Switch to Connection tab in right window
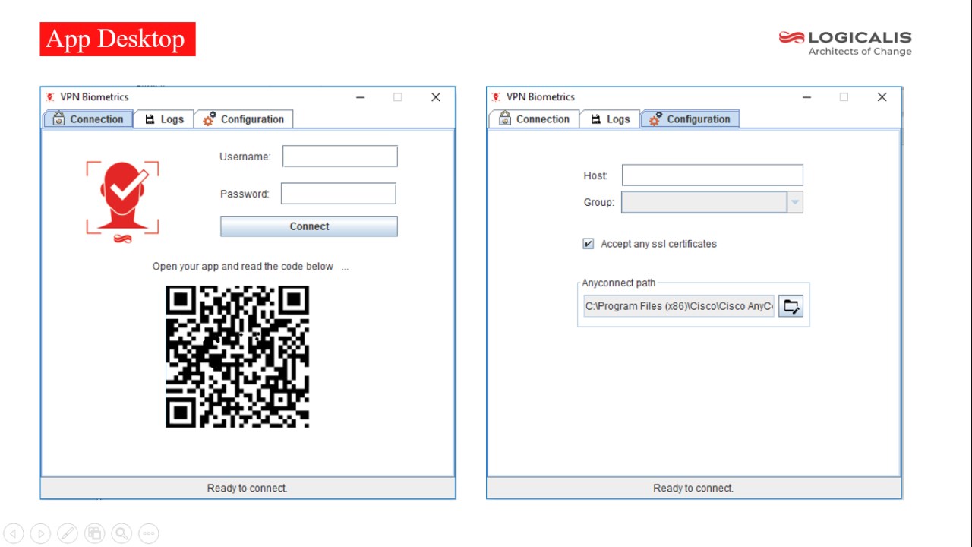The image size is (972, 547). pyautogui.click(x=534, y=119)
